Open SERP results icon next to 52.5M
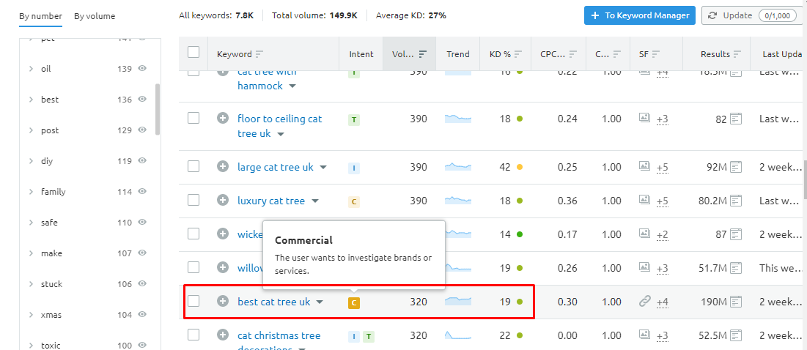This screenshot has width=807, height=350. coord(736,335)
